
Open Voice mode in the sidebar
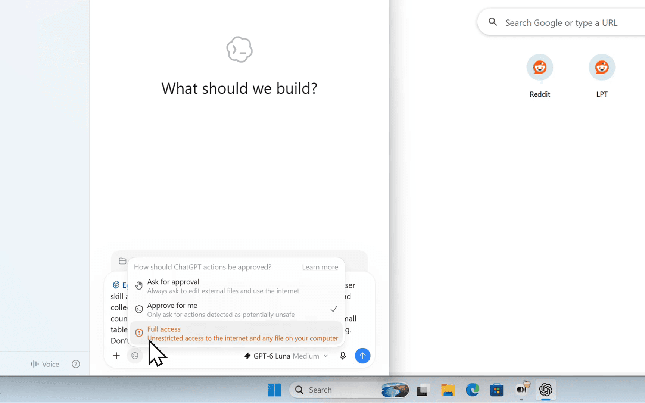pos(45,364)
